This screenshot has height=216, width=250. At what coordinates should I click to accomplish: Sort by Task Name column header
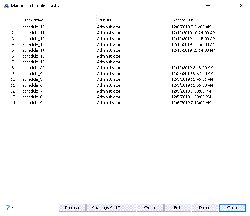tap(59, 20)
